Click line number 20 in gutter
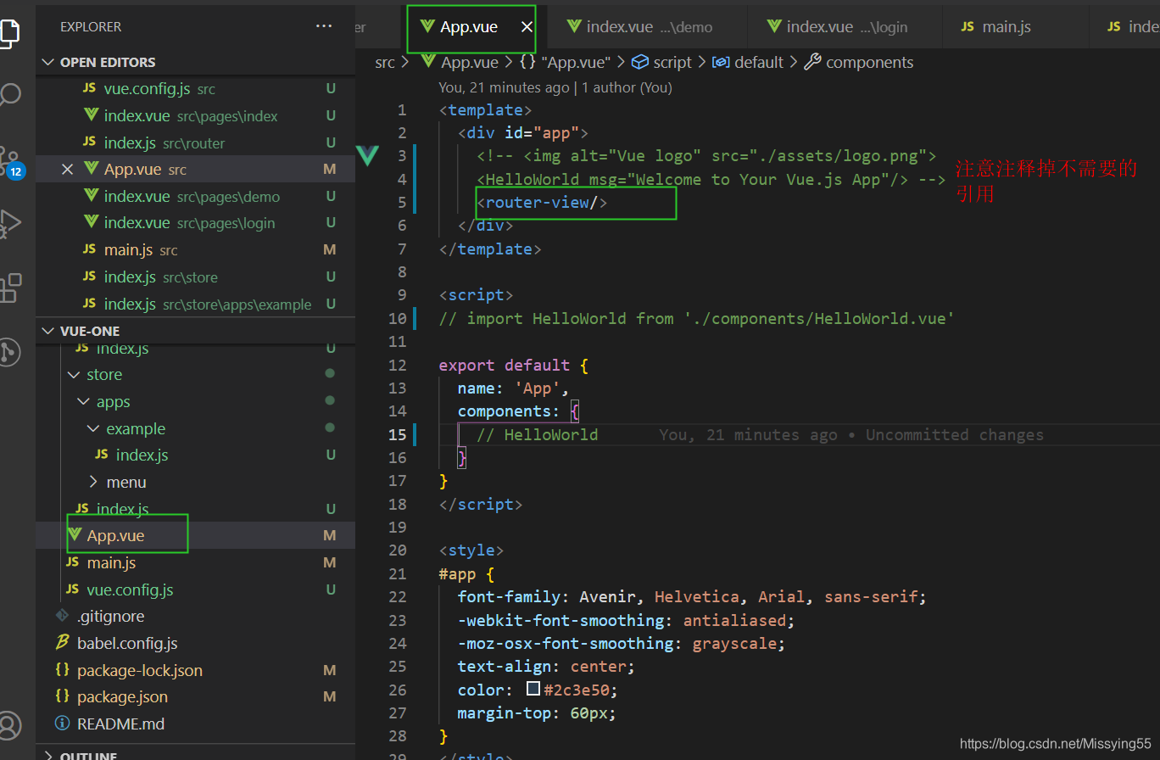This screenshot has height=760, width=1160. pyautogui.click(x=397, y=550)
